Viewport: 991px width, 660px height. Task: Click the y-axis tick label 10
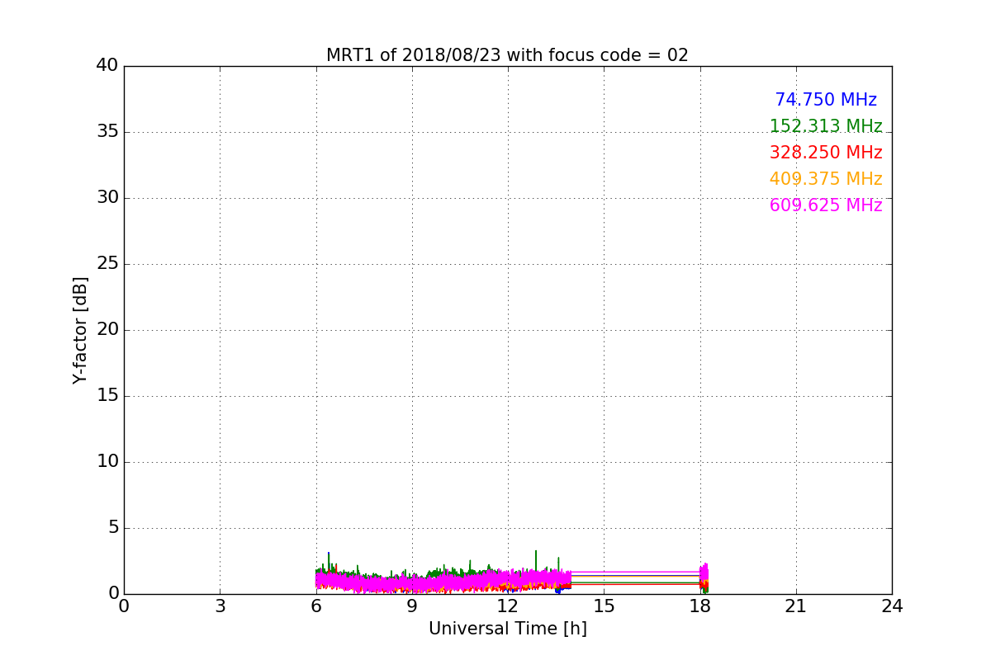click(x=107, y=462)
